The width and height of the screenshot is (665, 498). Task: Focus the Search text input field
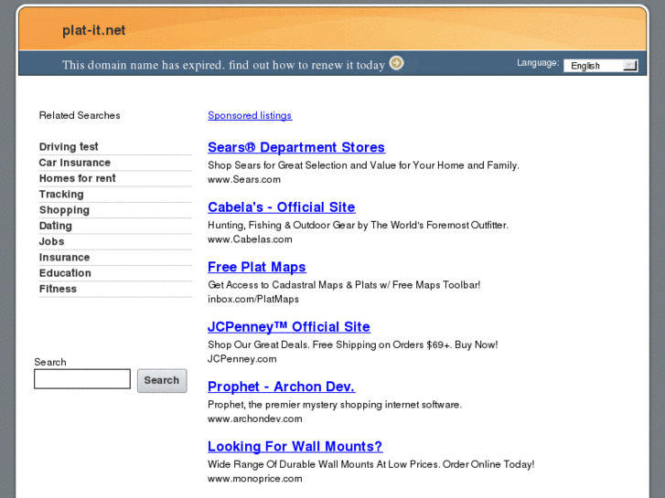pos(82,378)
